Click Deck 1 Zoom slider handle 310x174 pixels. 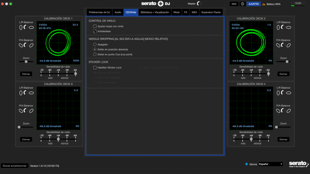click(x=26, y=62)
